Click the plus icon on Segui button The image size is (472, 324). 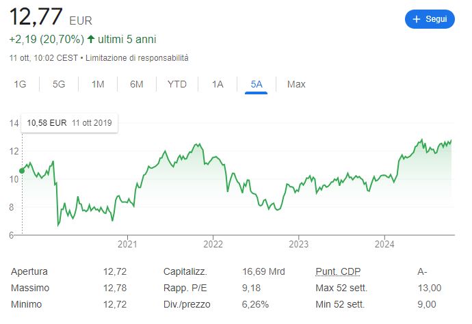point(416,19)
